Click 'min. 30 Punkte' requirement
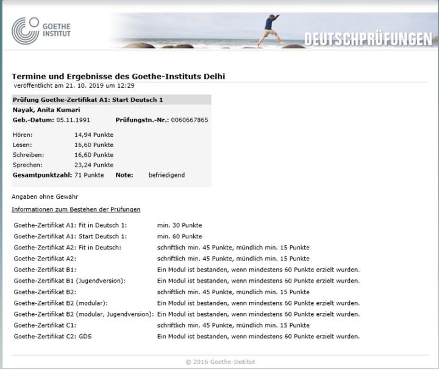This screenshot has height=380, width=439. (x=179, y=225)
